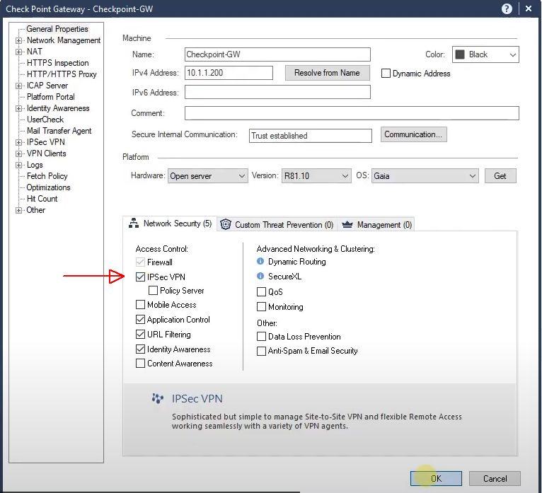Toggle the URL Filtering checkbox

click(x=140, y=335)
